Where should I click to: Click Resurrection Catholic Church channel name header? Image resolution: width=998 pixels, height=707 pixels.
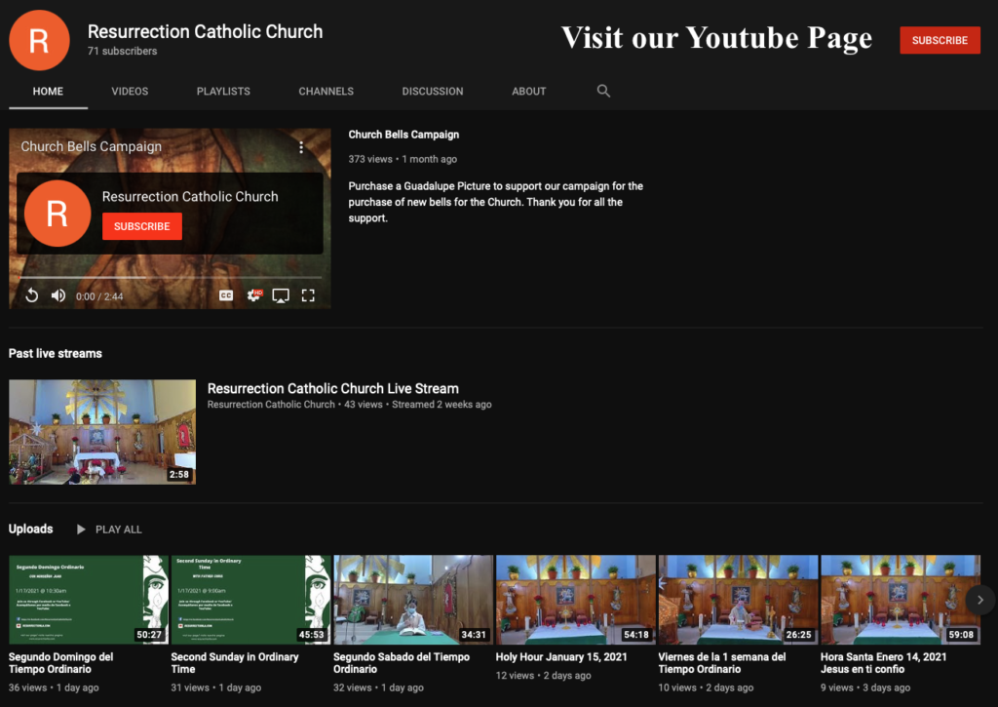[205, 31]
